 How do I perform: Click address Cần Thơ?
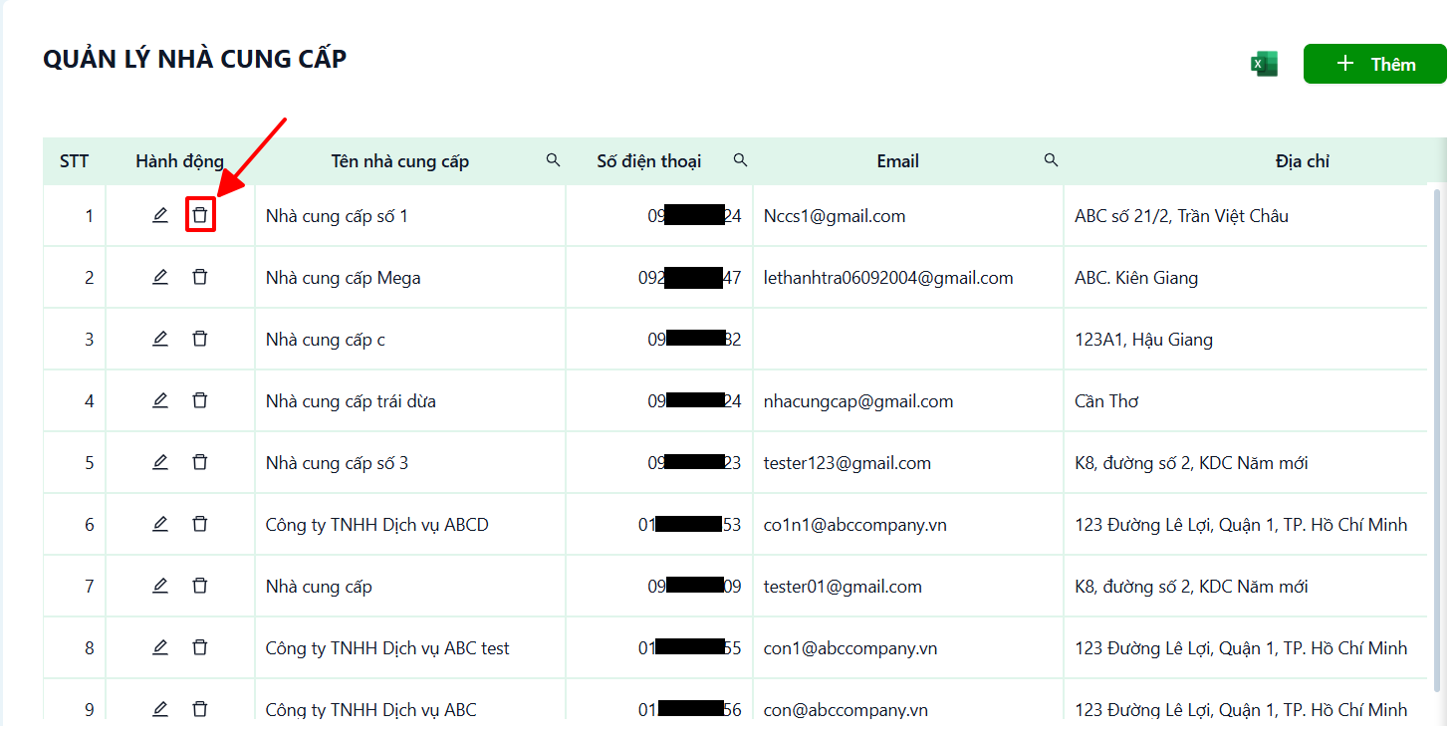tap(1106, 401)
